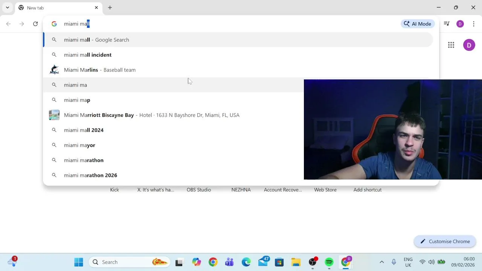Select the 'miami marathon' suggestion
This screenshot has width=482, height=271.
173,160
